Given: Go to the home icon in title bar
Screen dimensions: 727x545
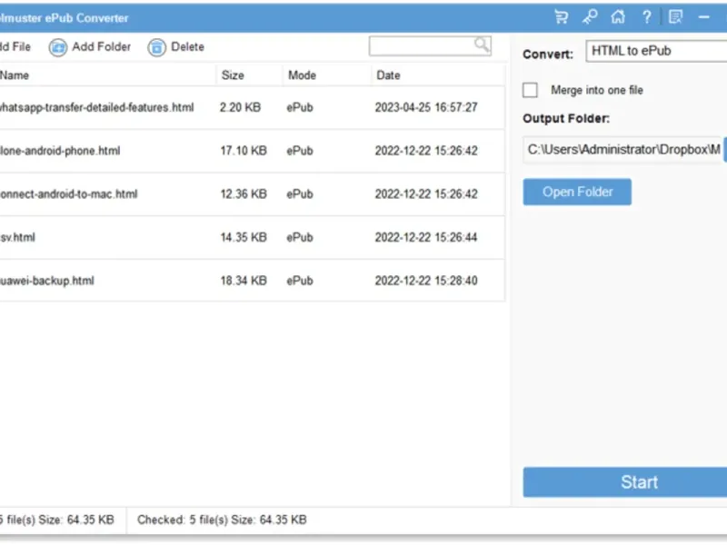Looking at the screenshot, I should 618,17.
